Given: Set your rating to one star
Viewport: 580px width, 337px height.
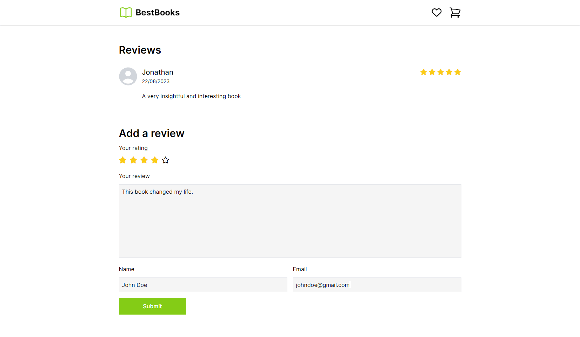Looking at the screenshot, I should 123,160.
